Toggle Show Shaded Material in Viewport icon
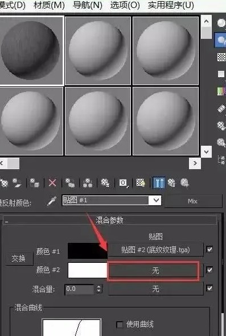Image resolution: width=226 pixels, height=336 pixels. pos(141,183)
